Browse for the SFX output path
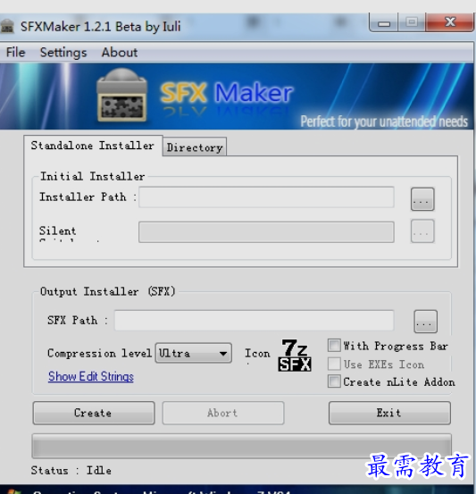476x494 pixels. (425, 322)
